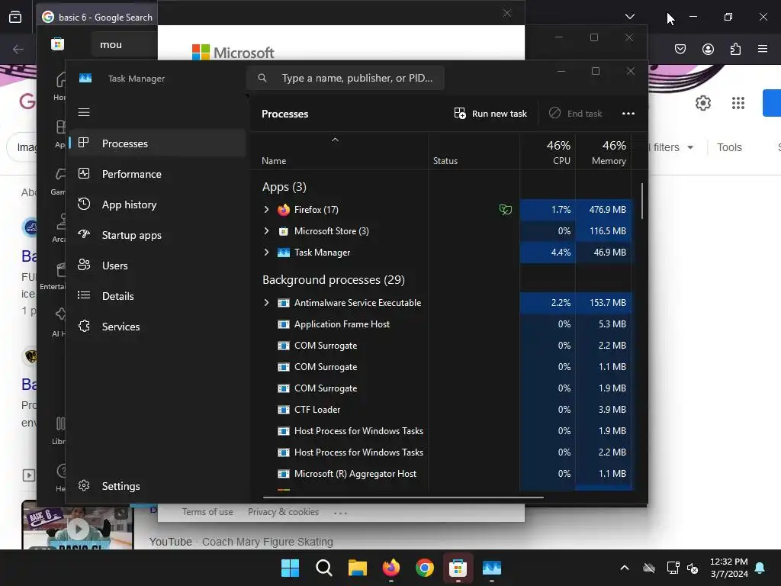This screenshot has height=586, width=781.
Task: Click the vertical scrollbar in the process list
Action: point(642,201)
